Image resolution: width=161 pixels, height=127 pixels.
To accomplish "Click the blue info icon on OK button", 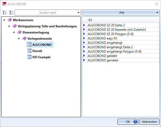I will (135, 122).
